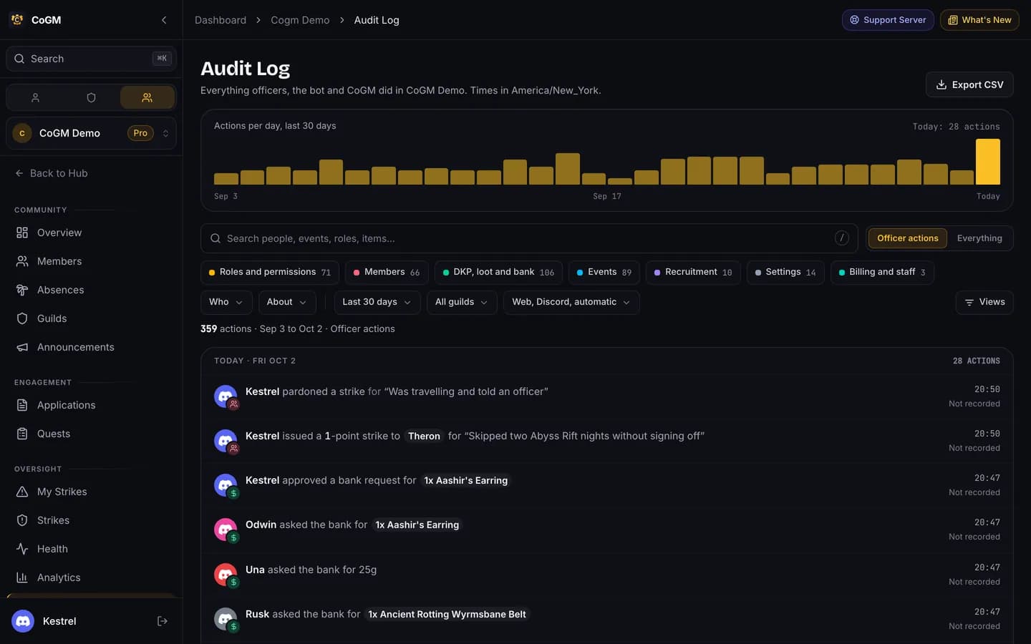
Task: Open the Support Server link
Action: click(888, 20)
